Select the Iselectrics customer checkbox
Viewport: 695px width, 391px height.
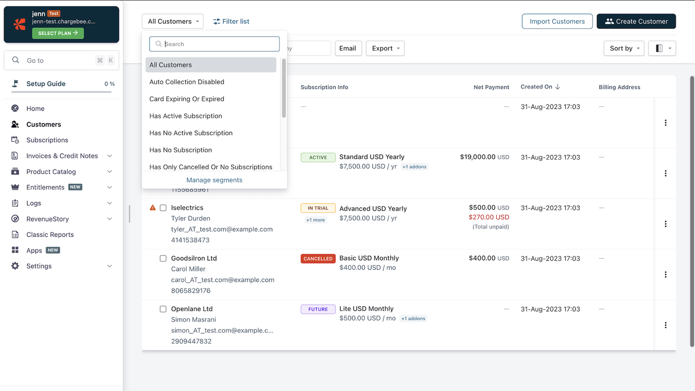163,208
